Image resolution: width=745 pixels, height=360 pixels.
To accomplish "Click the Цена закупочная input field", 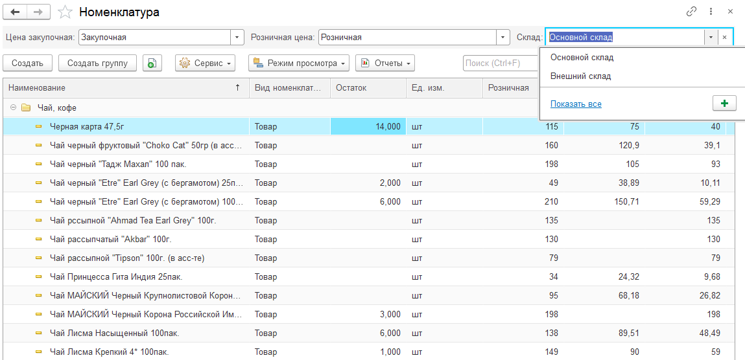I will 155,37.
